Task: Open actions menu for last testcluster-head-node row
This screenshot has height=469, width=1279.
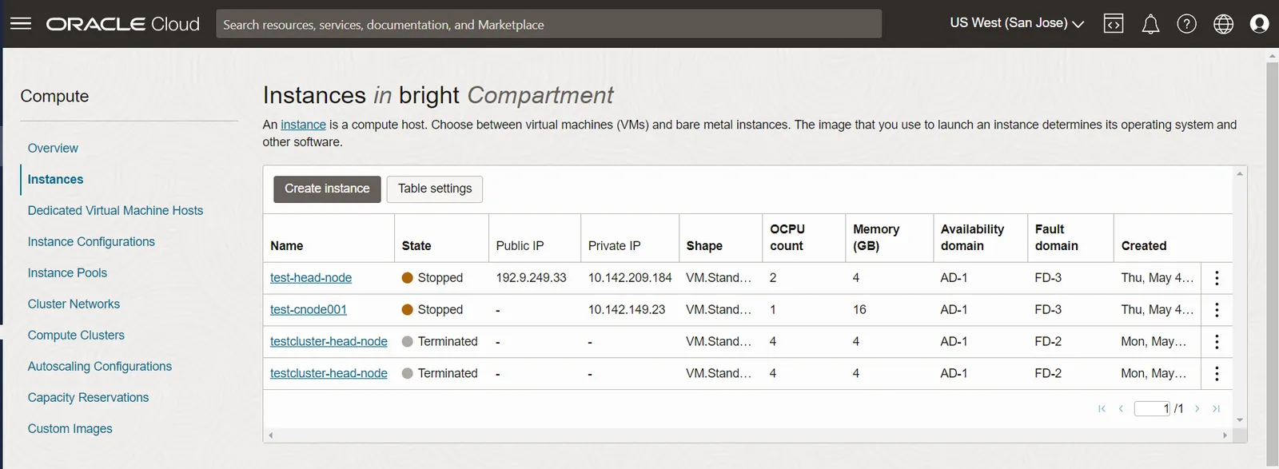Action: point(1217,373)
